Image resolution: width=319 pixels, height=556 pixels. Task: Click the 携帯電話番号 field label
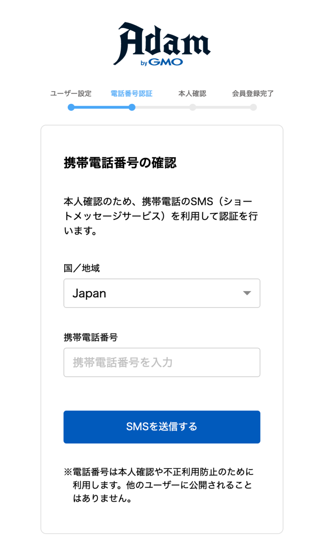pos(91,337)
